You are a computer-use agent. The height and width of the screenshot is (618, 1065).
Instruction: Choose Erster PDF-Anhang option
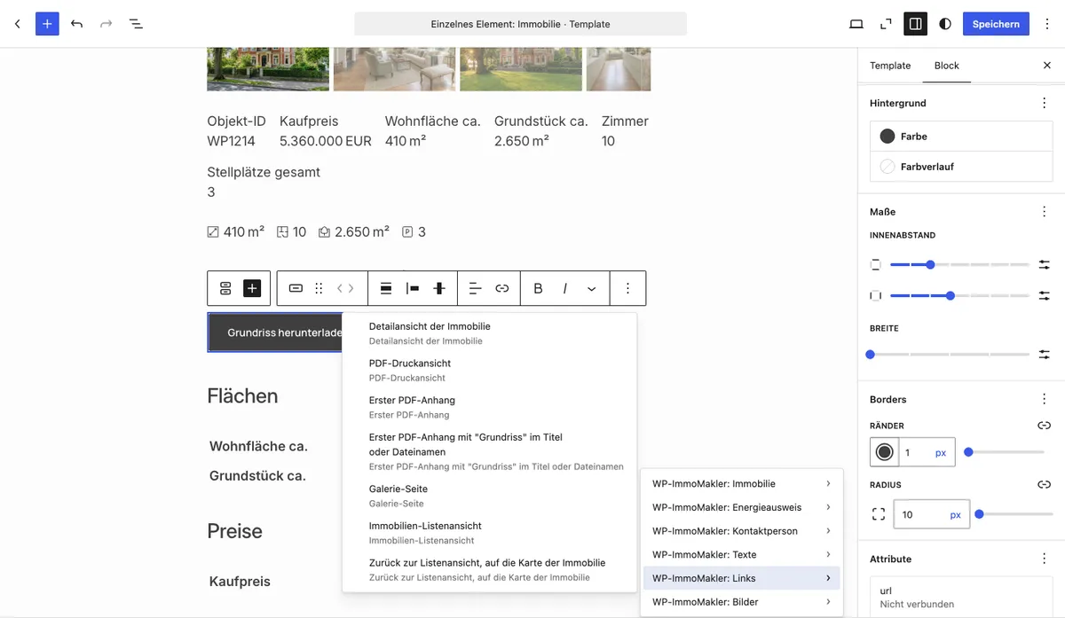coord(489,407)
